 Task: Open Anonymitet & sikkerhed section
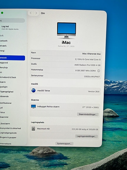click(x=10, y=128)
